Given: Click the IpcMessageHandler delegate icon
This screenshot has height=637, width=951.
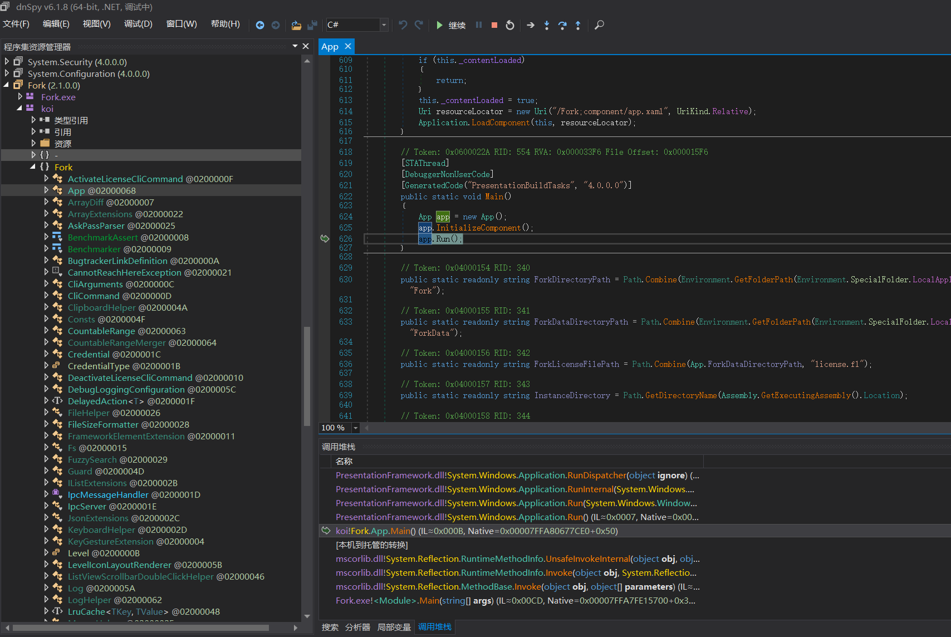Looking at the screenshot, I should click(56, 494).
